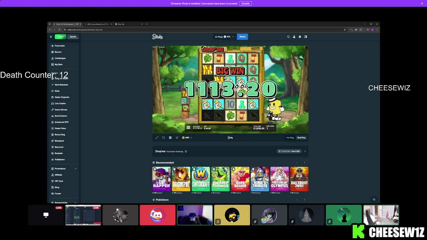Open the Le Rapper game thumbnail
This screenshot has width=427, height=240.
[x=161, y=179]
